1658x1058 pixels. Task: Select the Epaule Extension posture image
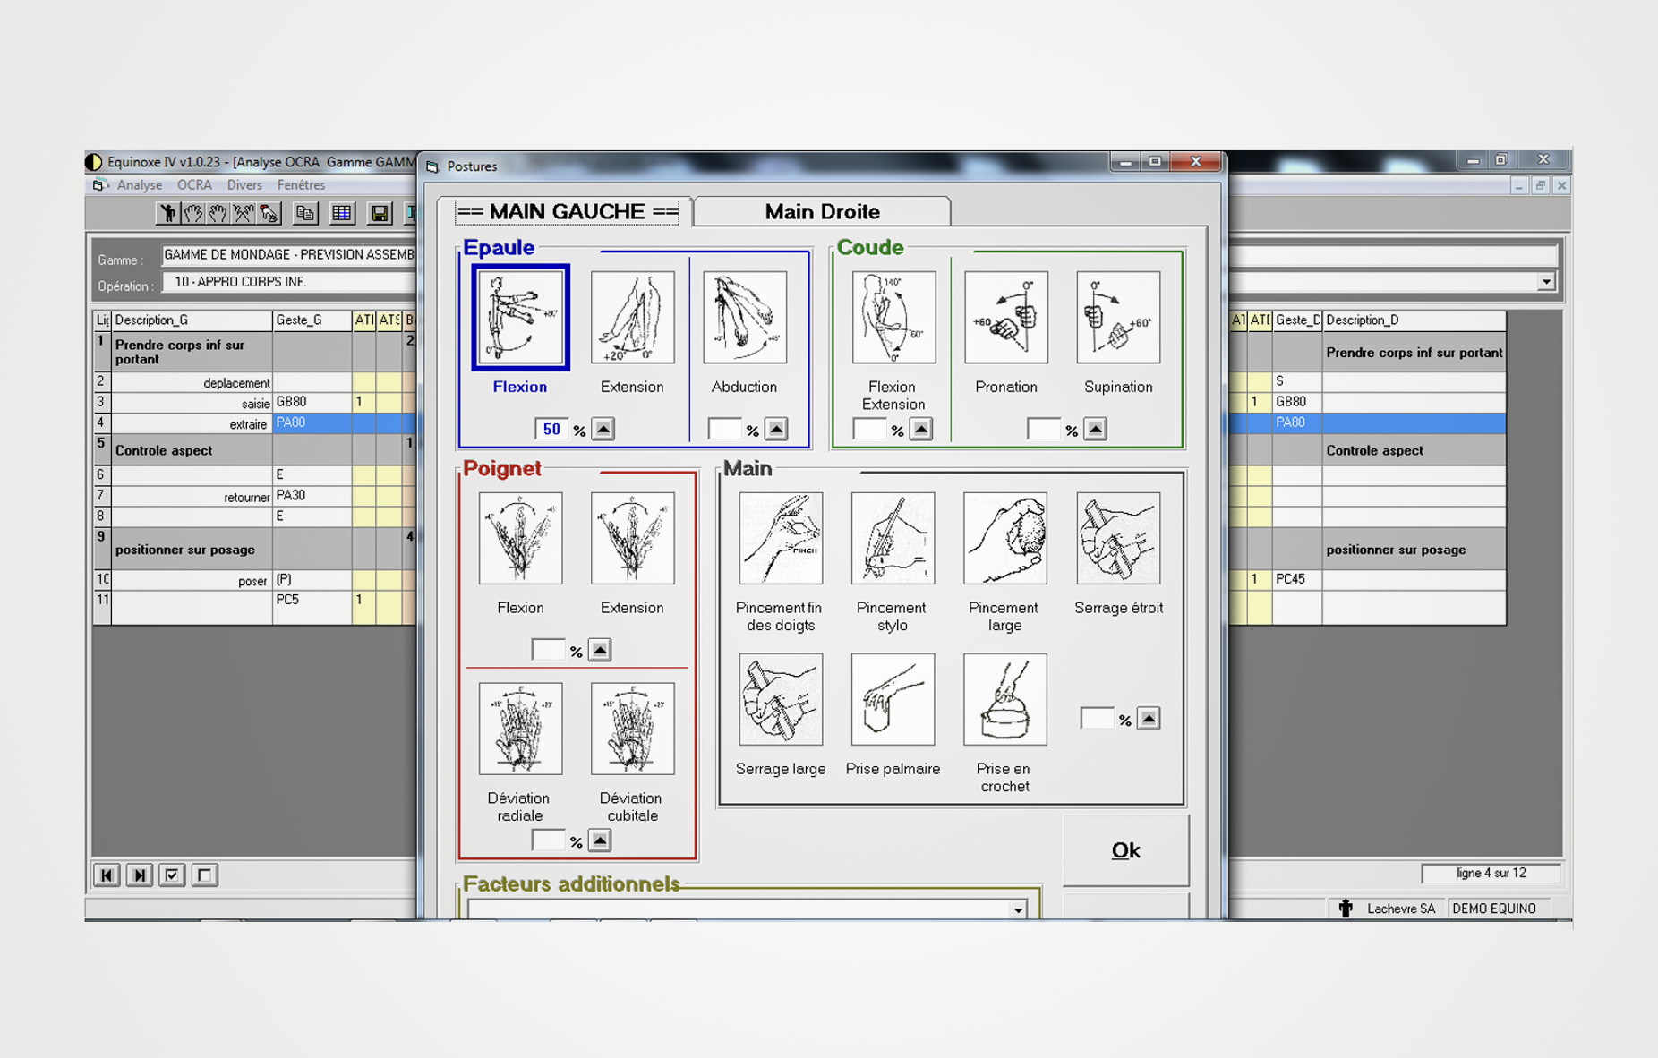click(632, 318)
